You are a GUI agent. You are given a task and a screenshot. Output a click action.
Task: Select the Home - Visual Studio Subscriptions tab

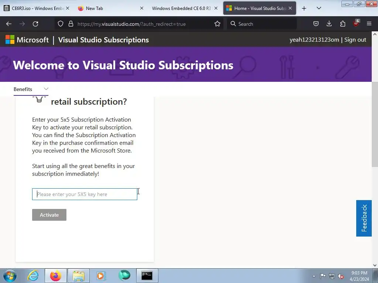(x=260, y=8)
